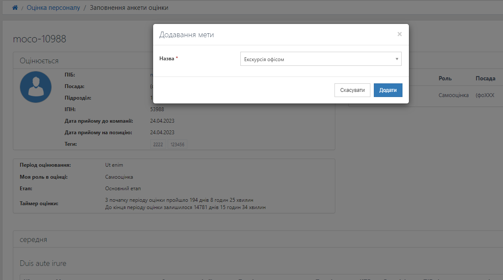Open the Назва dropdown with Екскурсія офісом
This screenshot has height=280, width=503.
(321, 59)
